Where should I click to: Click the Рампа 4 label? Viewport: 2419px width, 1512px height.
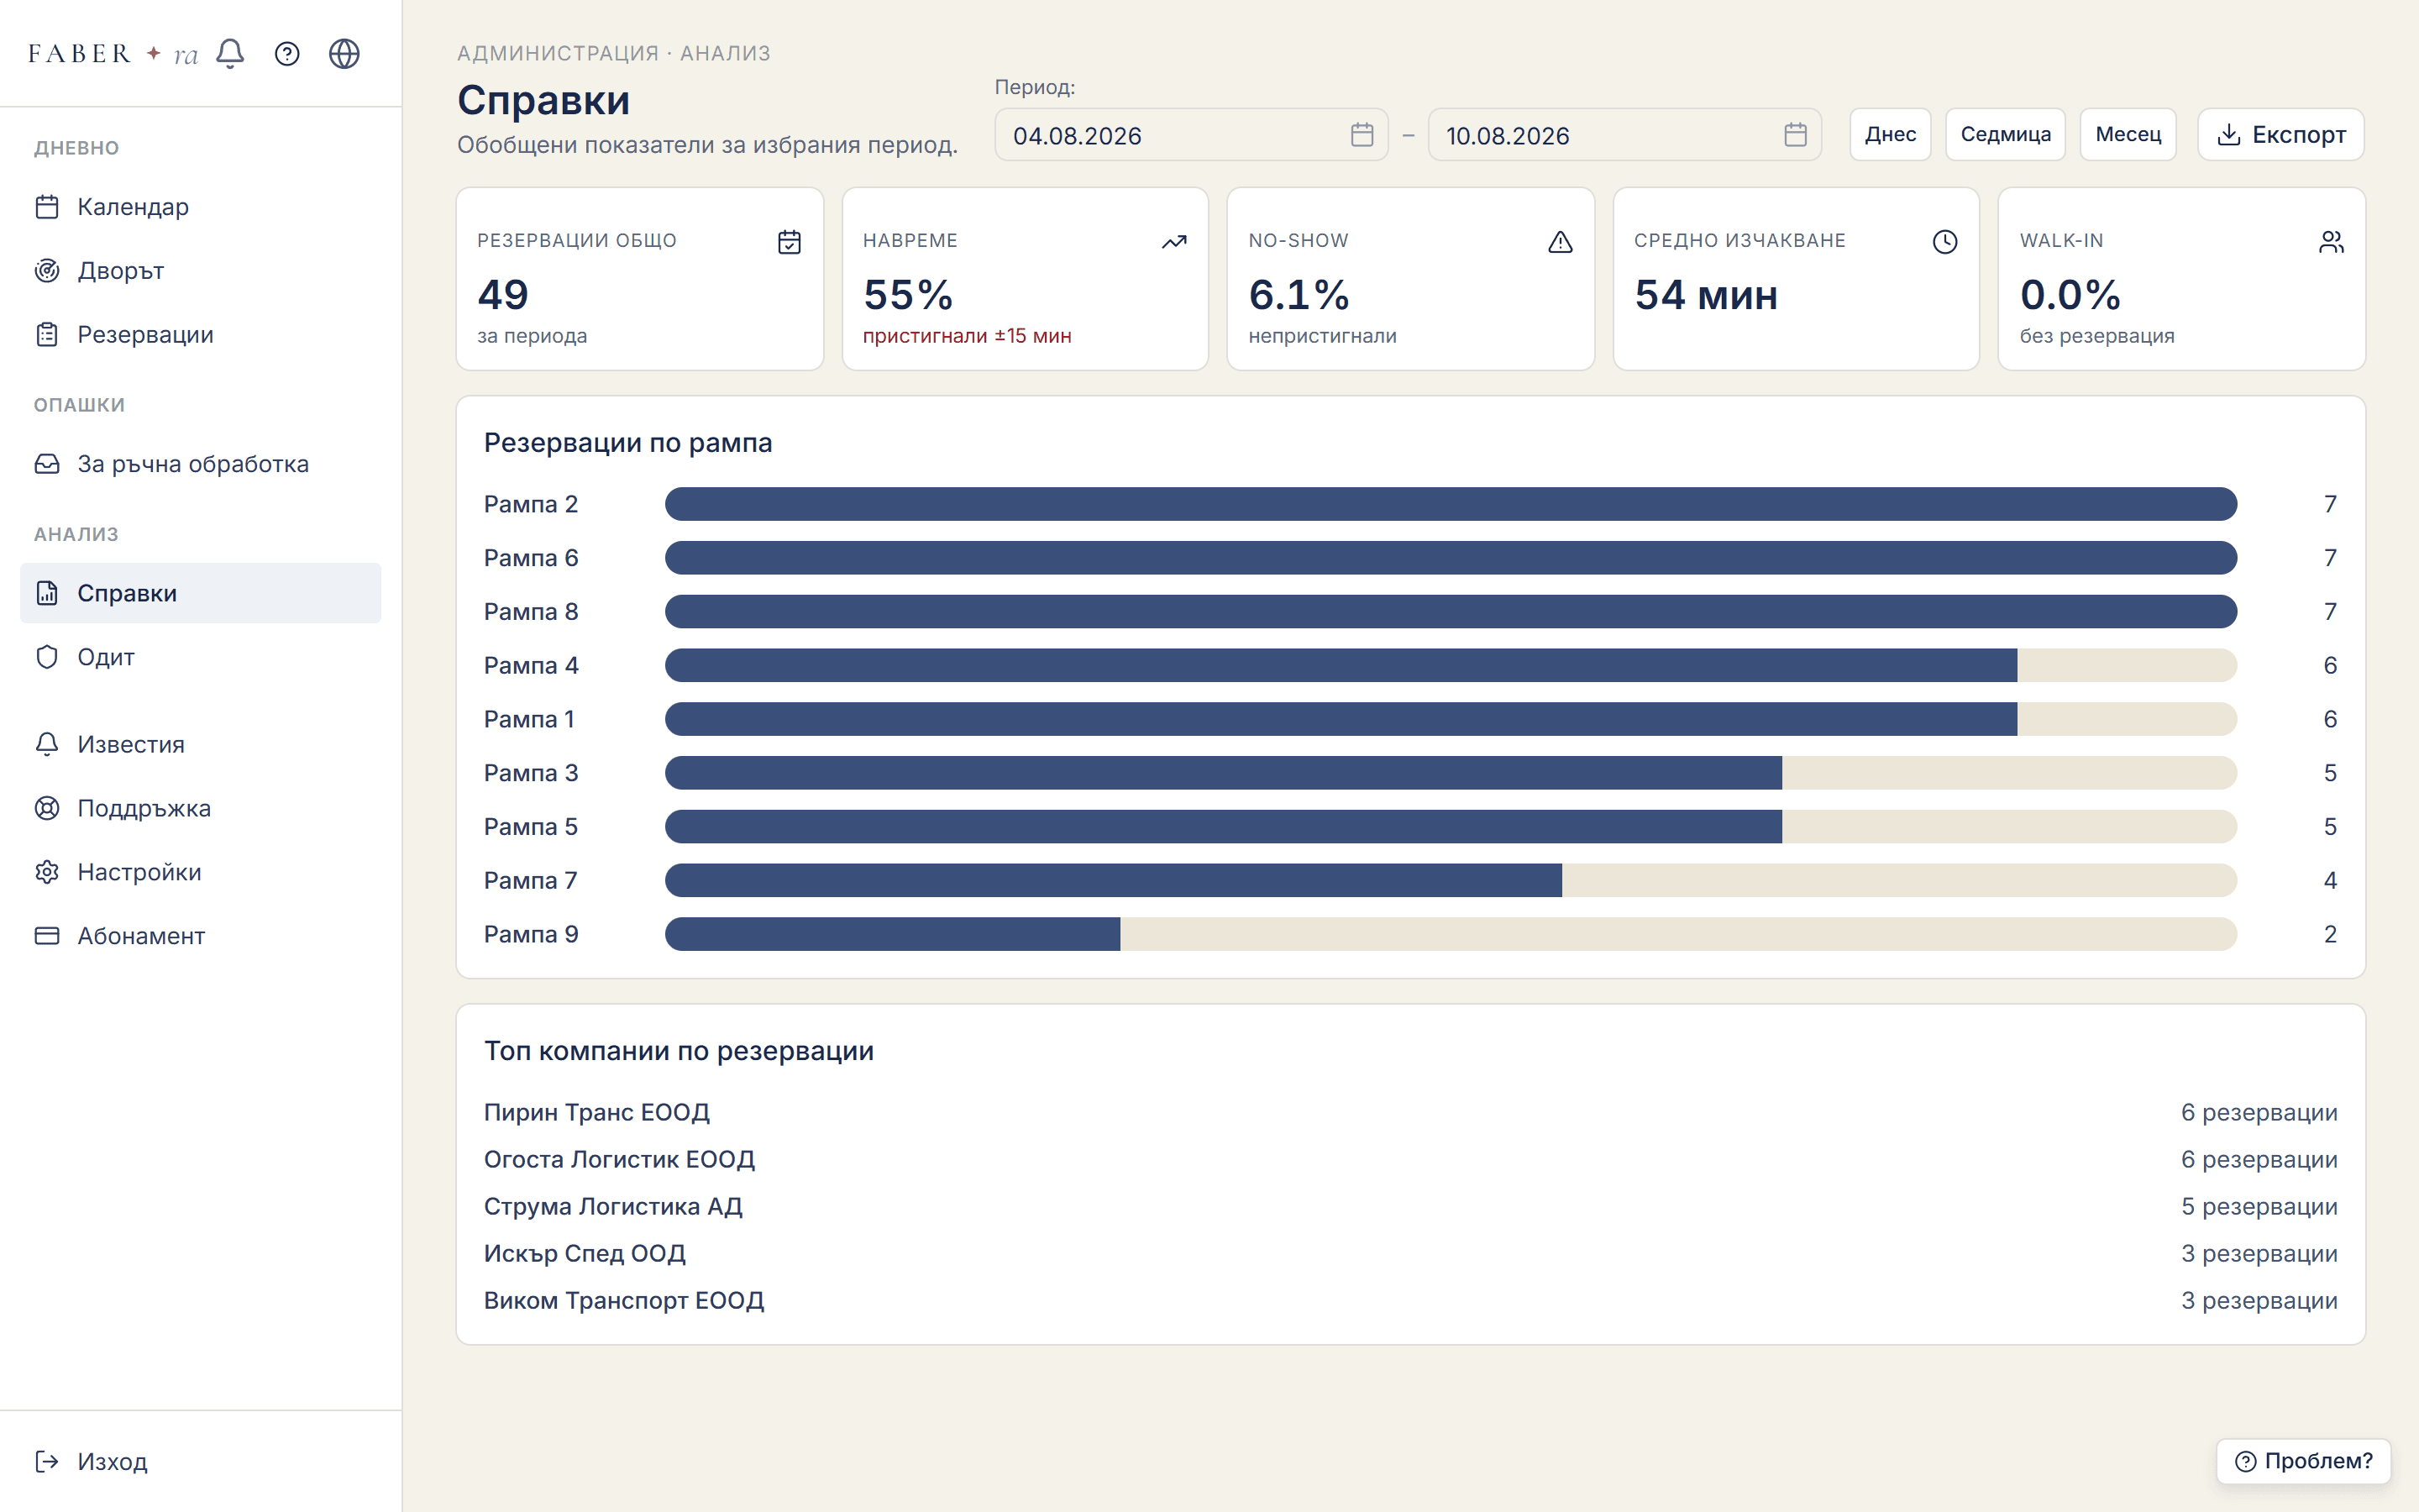click(x=531, y=666)
